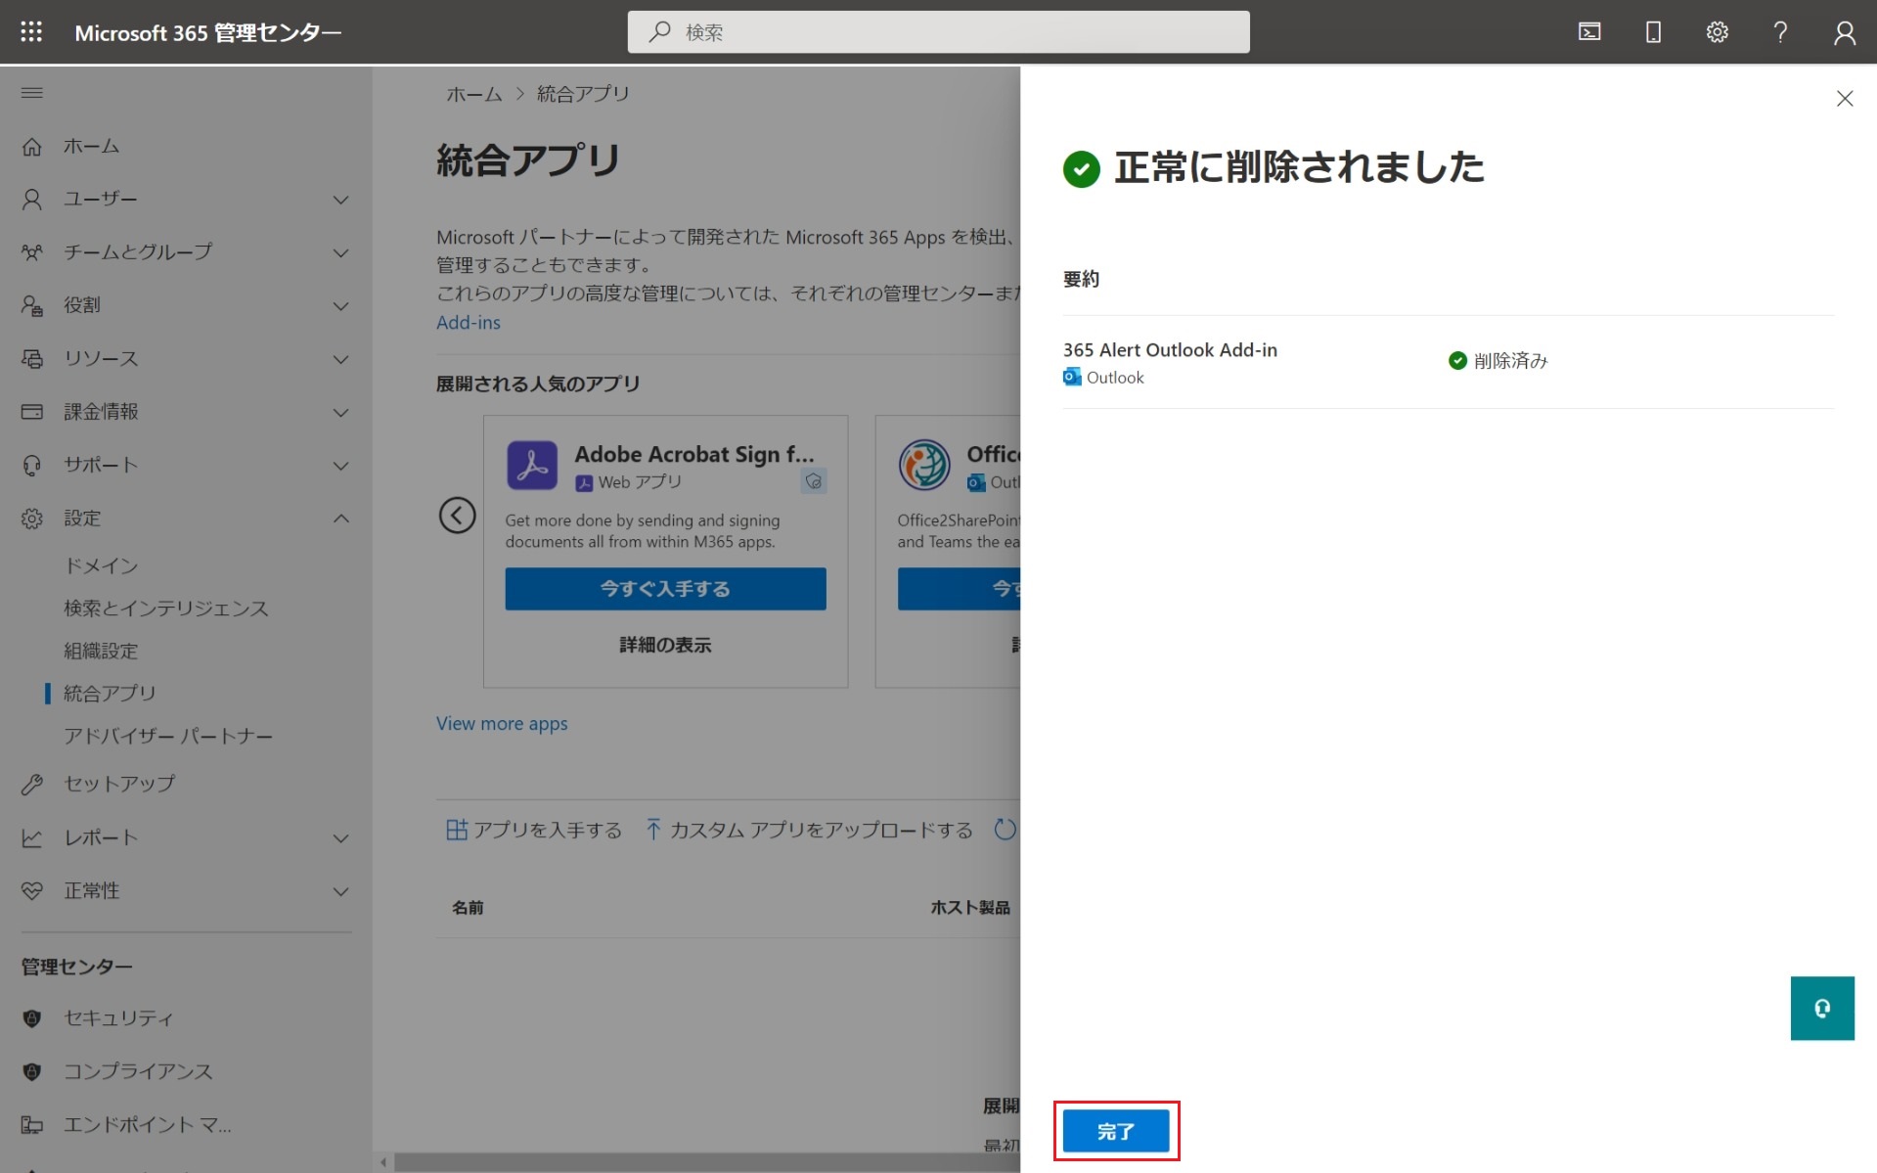Open the help question mark icon
1877x1173 pixels.
[1780, 32]
